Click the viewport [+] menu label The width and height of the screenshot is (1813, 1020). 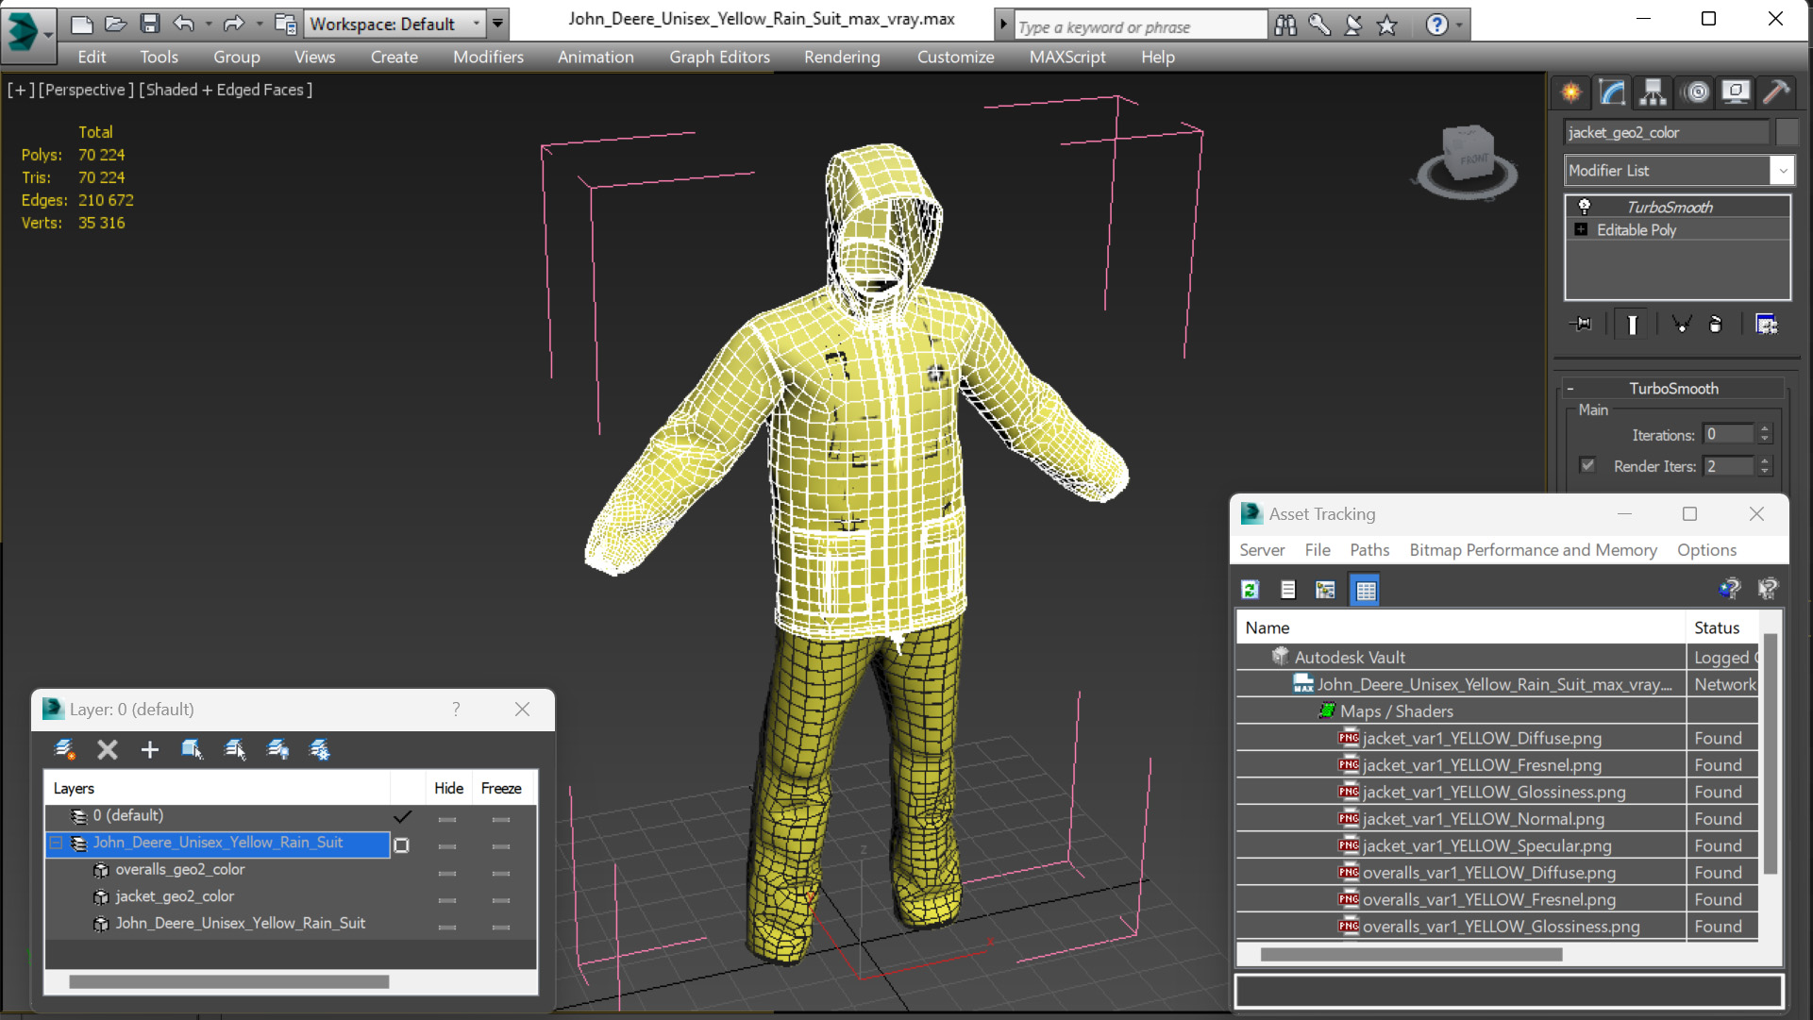click(20, 90)
